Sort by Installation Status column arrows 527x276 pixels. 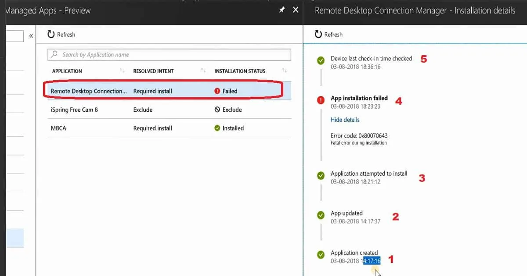285,71
